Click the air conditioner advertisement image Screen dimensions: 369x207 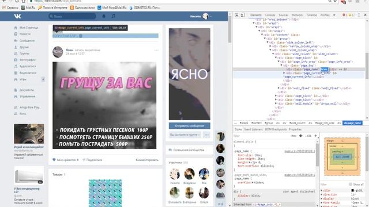(x=29, y=175)
